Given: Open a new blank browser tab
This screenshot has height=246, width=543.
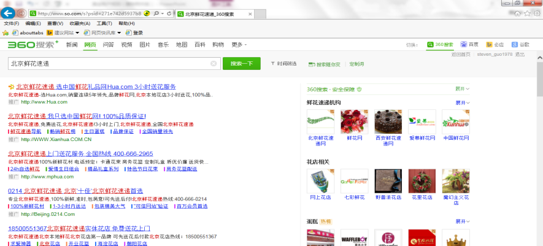Looking at the screenshot, I should point(260,14).
